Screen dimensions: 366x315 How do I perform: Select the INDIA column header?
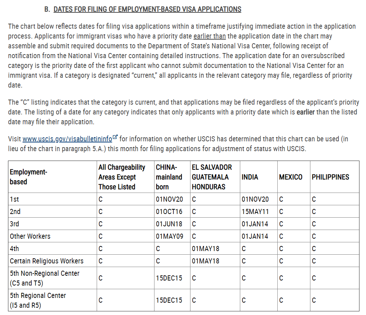pyautogui.click(x=250, y=177)
